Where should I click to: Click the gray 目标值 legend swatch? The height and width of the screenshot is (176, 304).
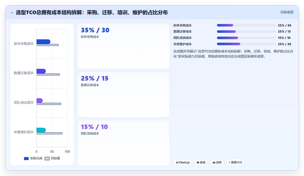point(47,159)
